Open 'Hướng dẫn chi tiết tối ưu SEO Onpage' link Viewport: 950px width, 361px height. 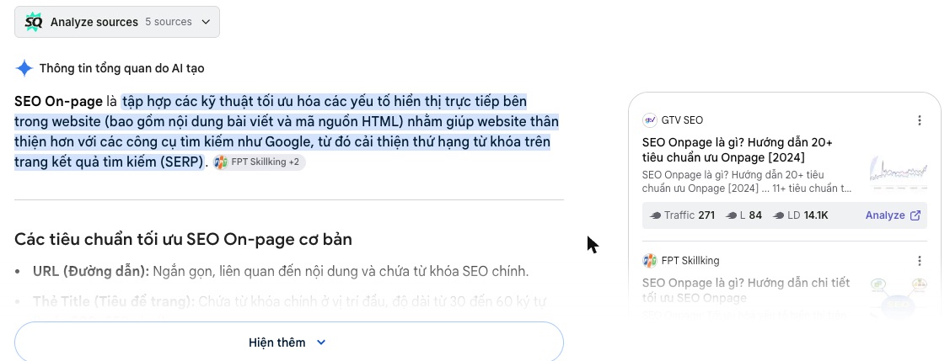pyautogui.click(x=746, y=290)
